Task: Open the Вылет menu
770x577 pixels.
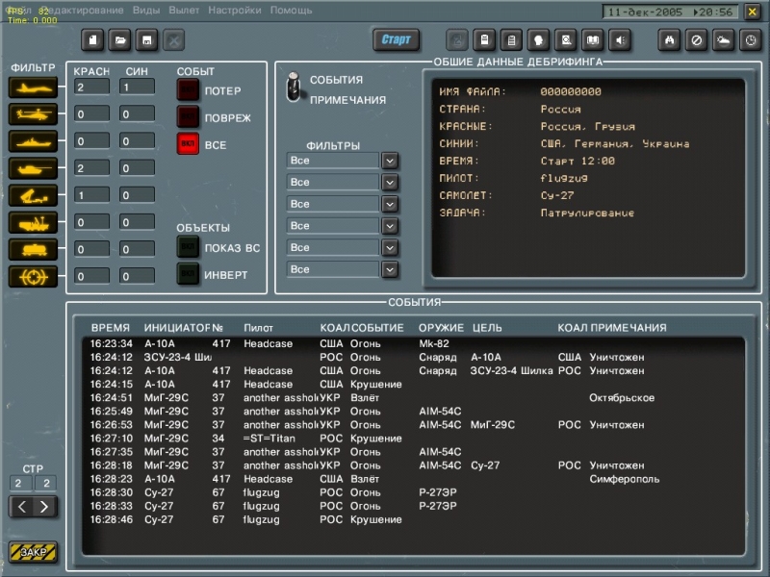Action: [184, 10]
